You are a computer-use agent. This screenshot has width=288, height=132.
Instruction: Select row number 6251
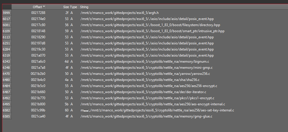pos(7,43)
